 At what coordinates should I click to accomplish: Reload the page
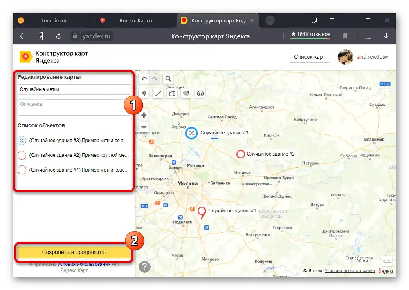point(58,36)
